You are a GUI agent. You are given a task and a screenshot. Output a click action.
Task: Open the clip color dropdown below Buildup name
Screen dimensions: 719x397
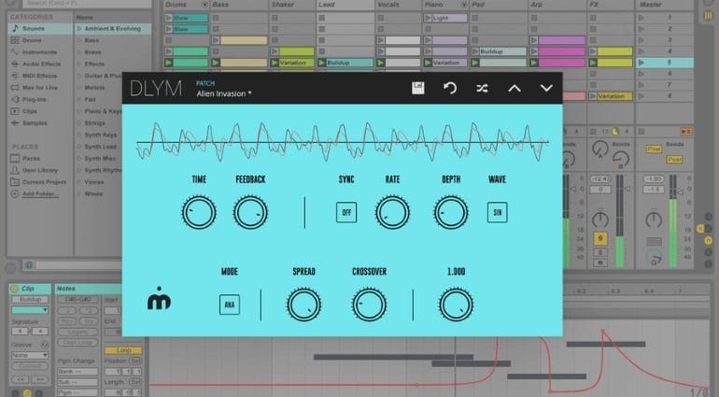[30, 310]
